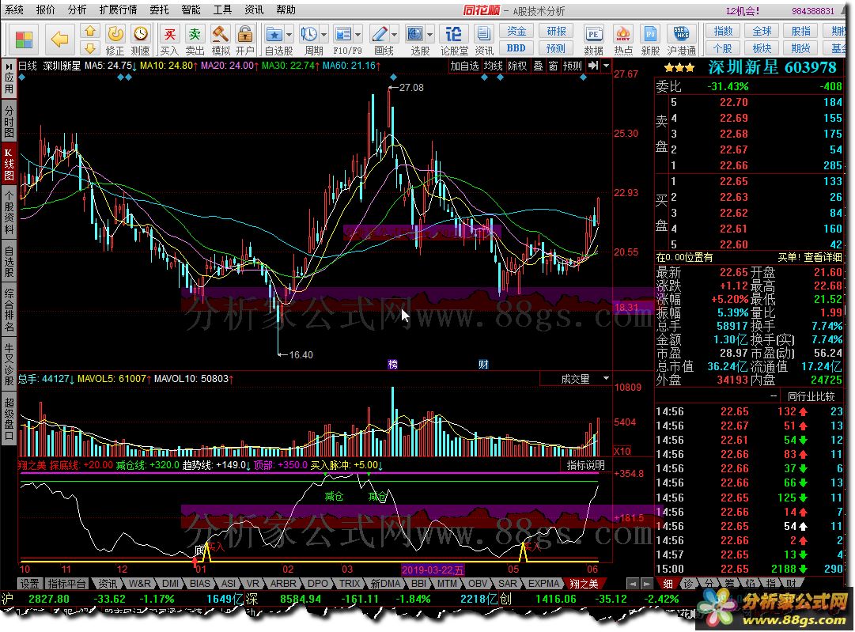Click the scroll-right arrow beside indicator tabs
855x632 pixels.
[x=647, y=584]
